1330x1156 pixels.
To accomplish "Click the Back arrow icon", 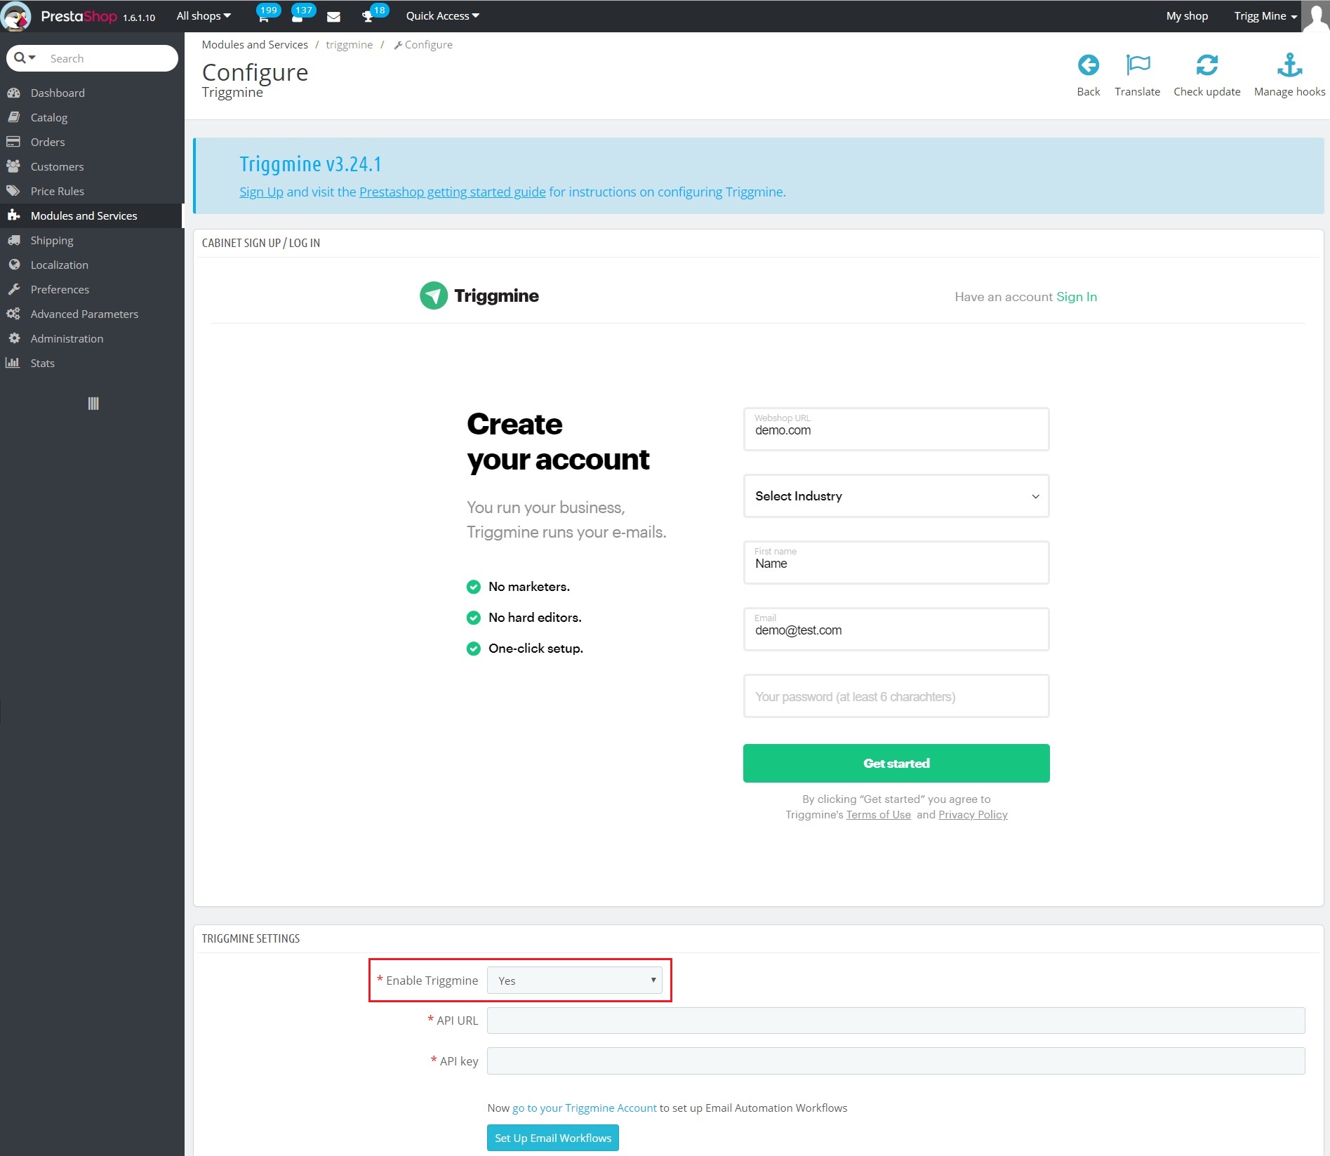I will tap(1088, 65).
